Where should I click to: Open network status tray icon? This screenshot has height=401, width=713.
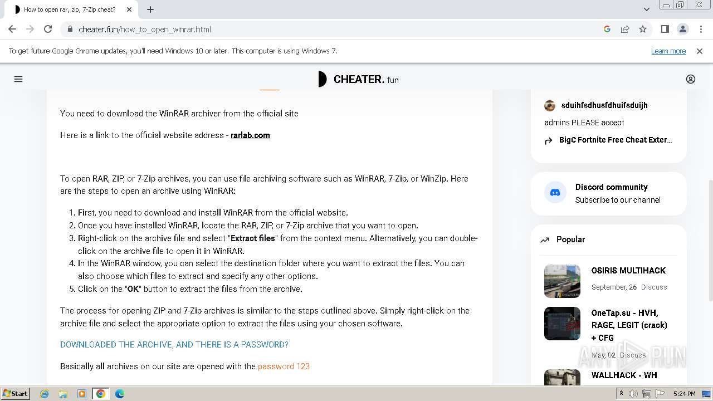(x=646, y=394)
